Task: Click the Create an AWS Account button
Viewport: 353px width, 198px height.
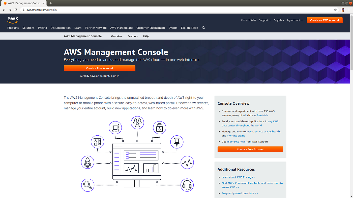Action: coord(325,20)
